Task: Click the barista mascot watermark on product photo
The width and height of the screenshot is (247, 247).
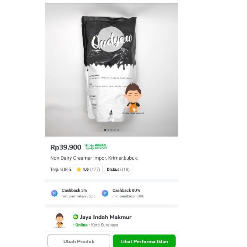Action: [133, 99]
